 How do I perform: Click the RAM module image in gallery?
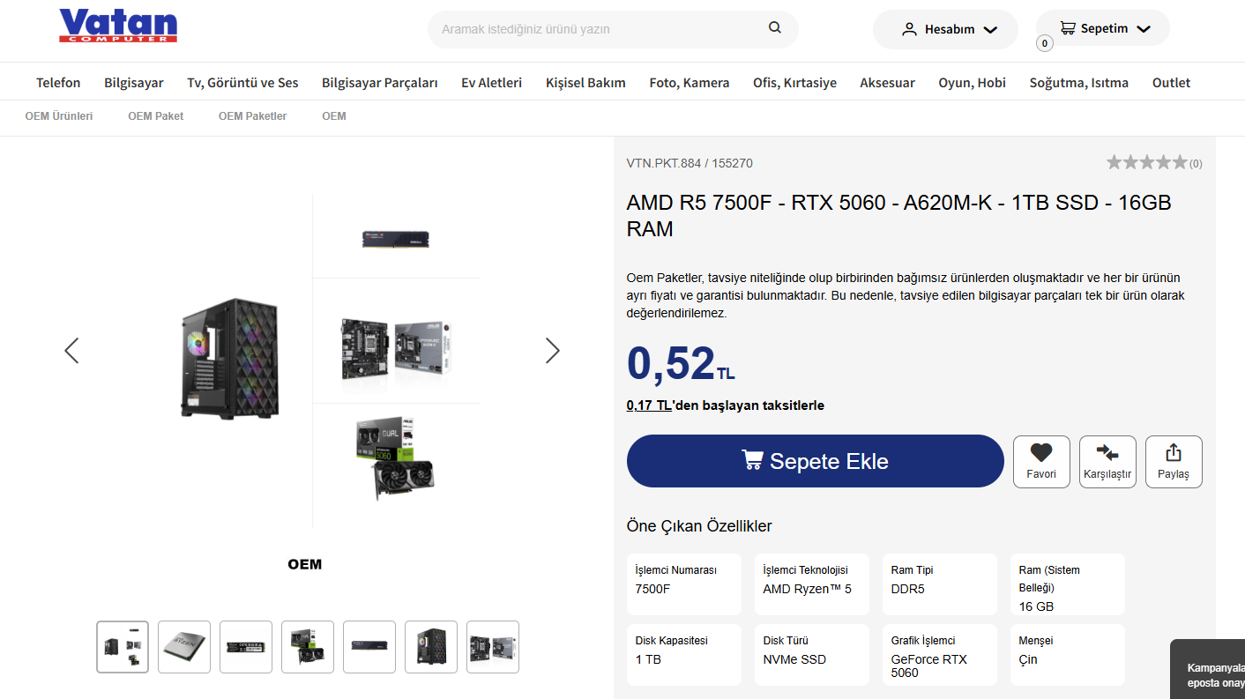point(396,239)
